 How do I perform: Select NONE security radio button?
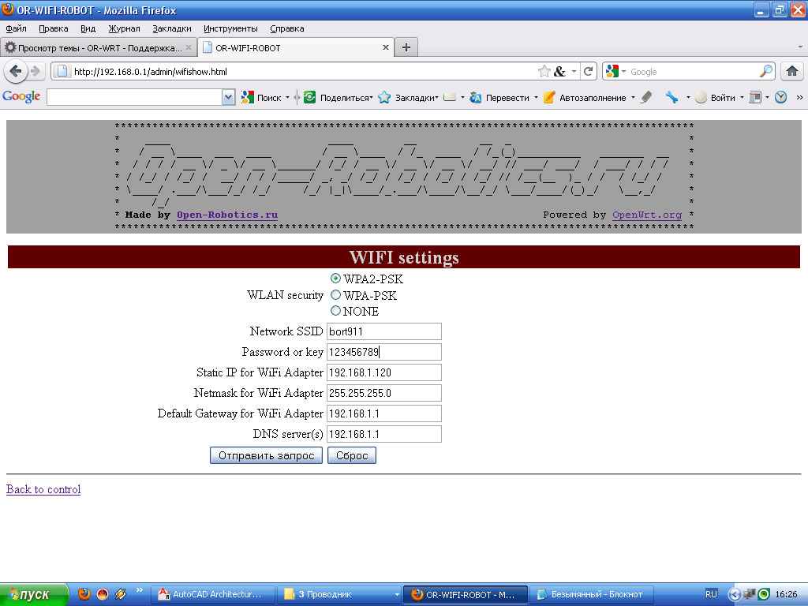[x=335, y=311]
